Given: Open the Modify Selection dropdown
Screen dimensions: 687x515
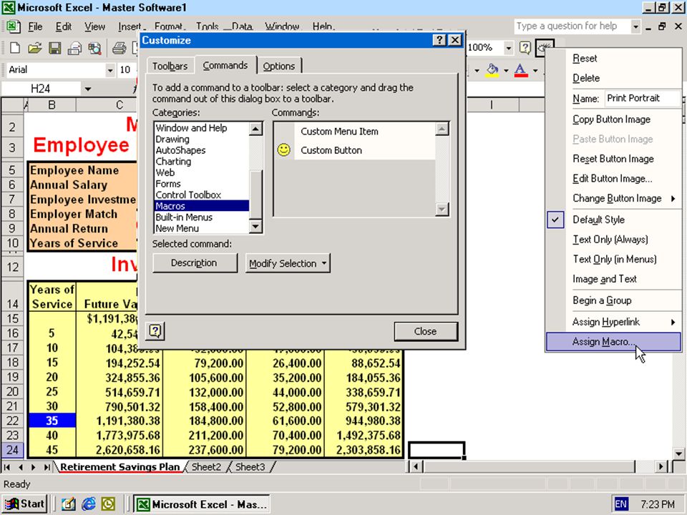Looking at the screenshot, I should tap(288, 264).
